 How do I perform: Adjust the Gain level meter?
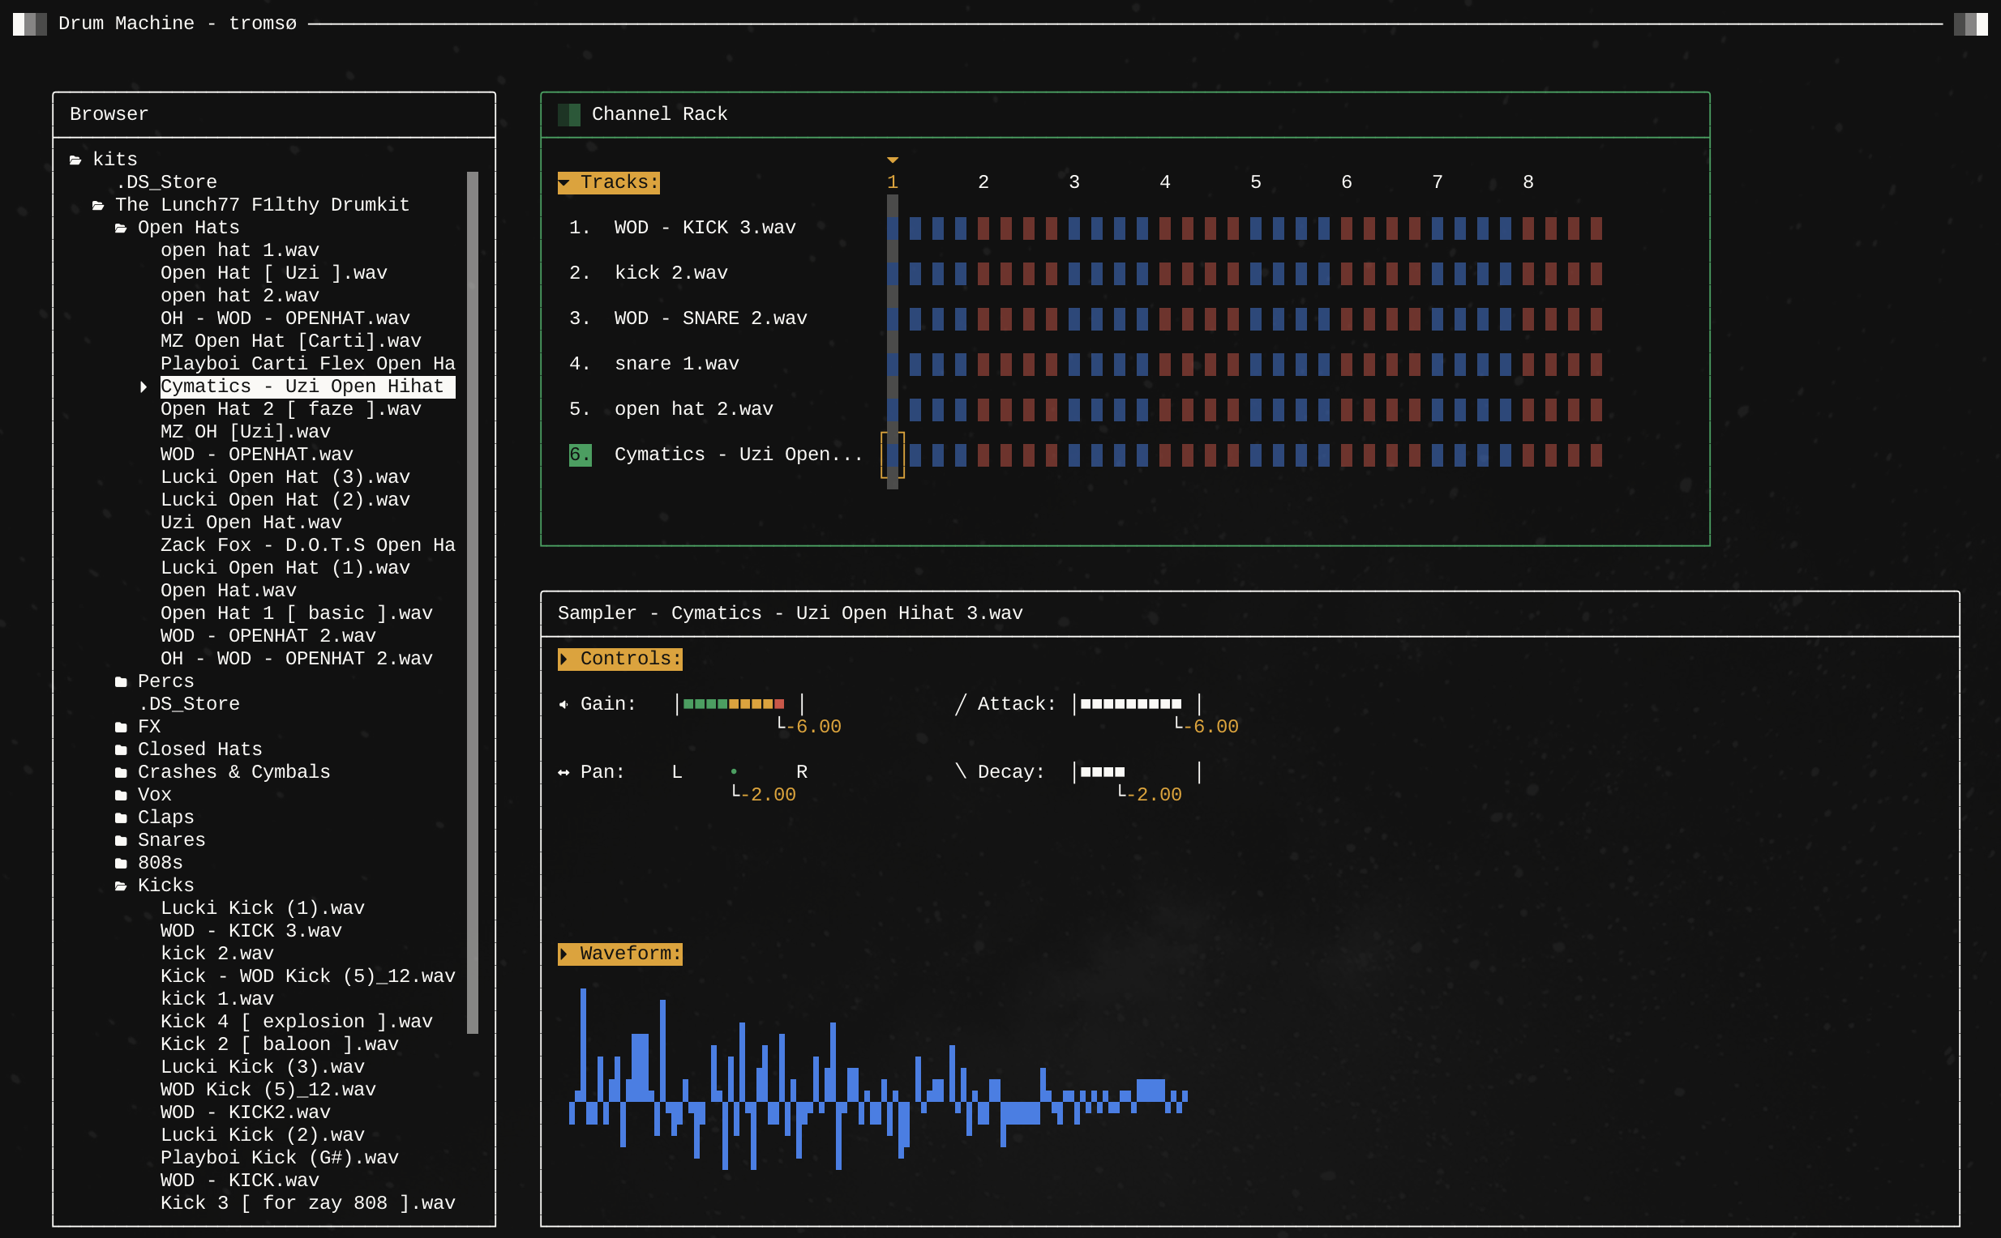pos(734,704)
